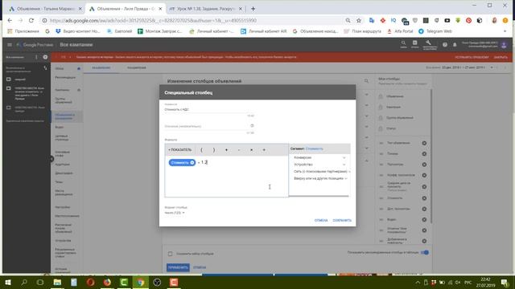Click «СОХРАНИТЬ» in the special column dialog

click(342, 220)
